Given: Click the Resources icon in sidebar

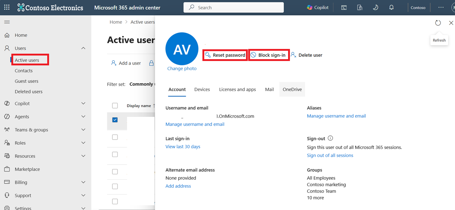Looking at the screenshot, I should (x=7, y=156).
